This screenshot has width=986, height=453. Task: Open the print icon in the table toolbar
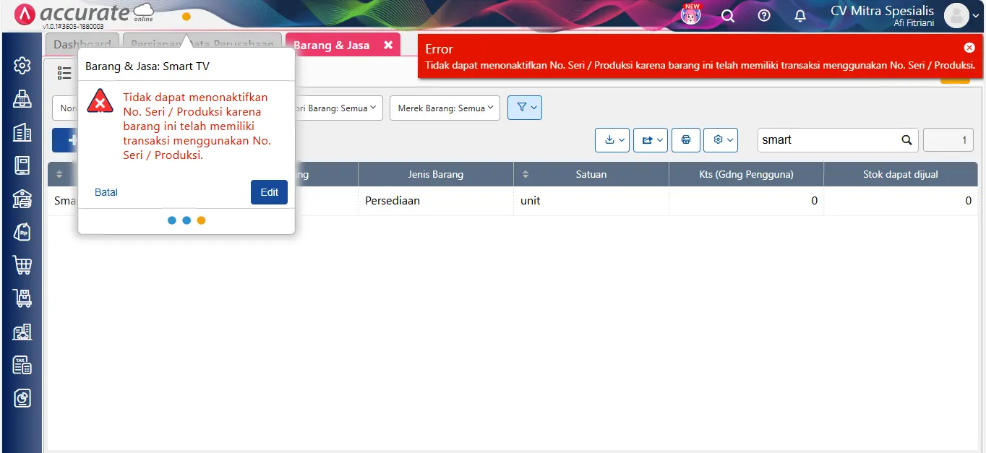pos(685,139)
